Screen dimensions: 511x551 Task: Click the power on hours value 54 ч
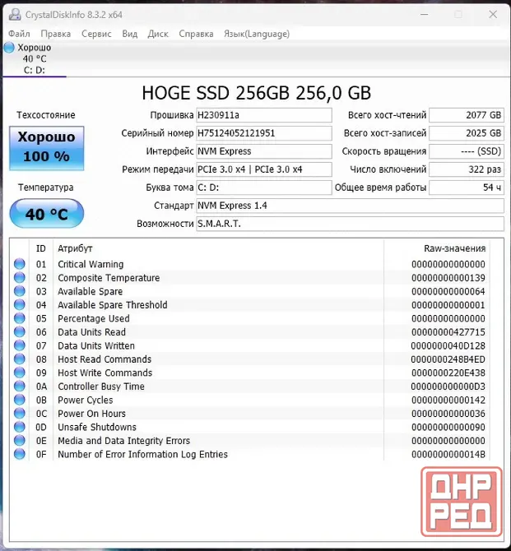pos(467,188)
